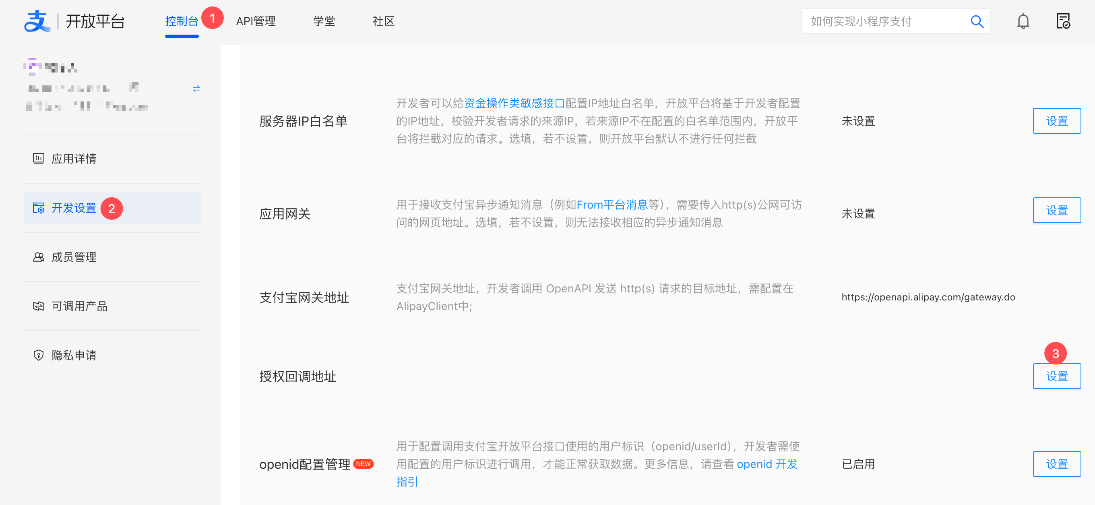The height and width of the screenshot is (505, 1095).
Task: Click the 服务器IP白名单 row label
Action: point(304,121)
